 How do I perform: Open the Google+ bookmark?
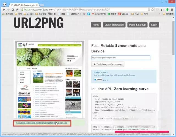coord(123,14)
